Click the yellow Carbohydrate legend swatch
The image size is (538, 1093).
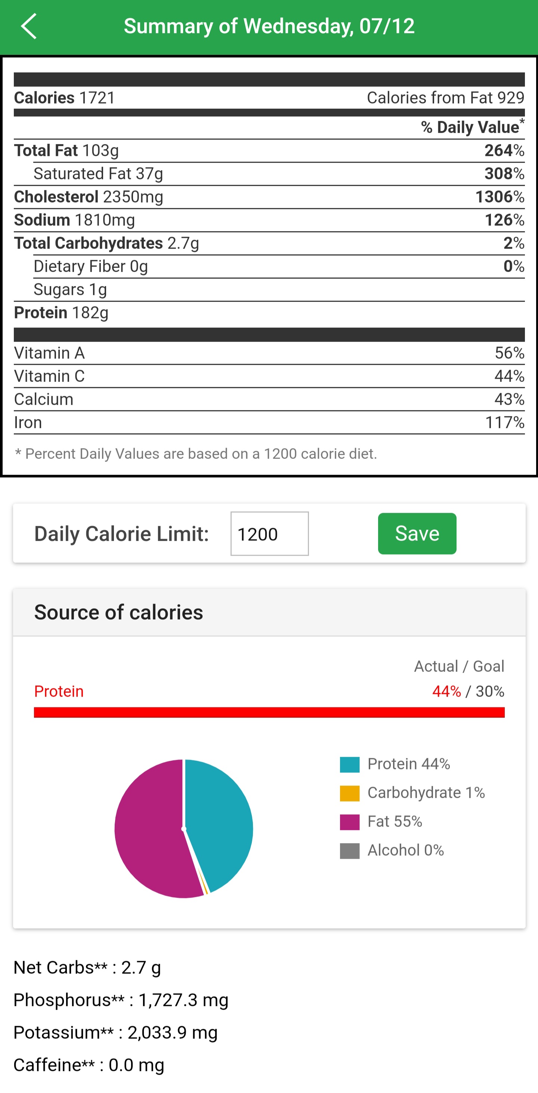click(x=350, y=793)
